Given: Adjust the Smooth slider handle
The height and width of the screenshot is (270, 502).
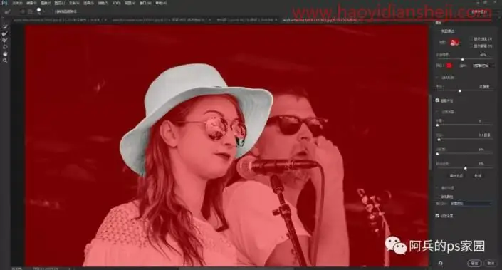Looking at the screenshot, I should coord(437,125).
